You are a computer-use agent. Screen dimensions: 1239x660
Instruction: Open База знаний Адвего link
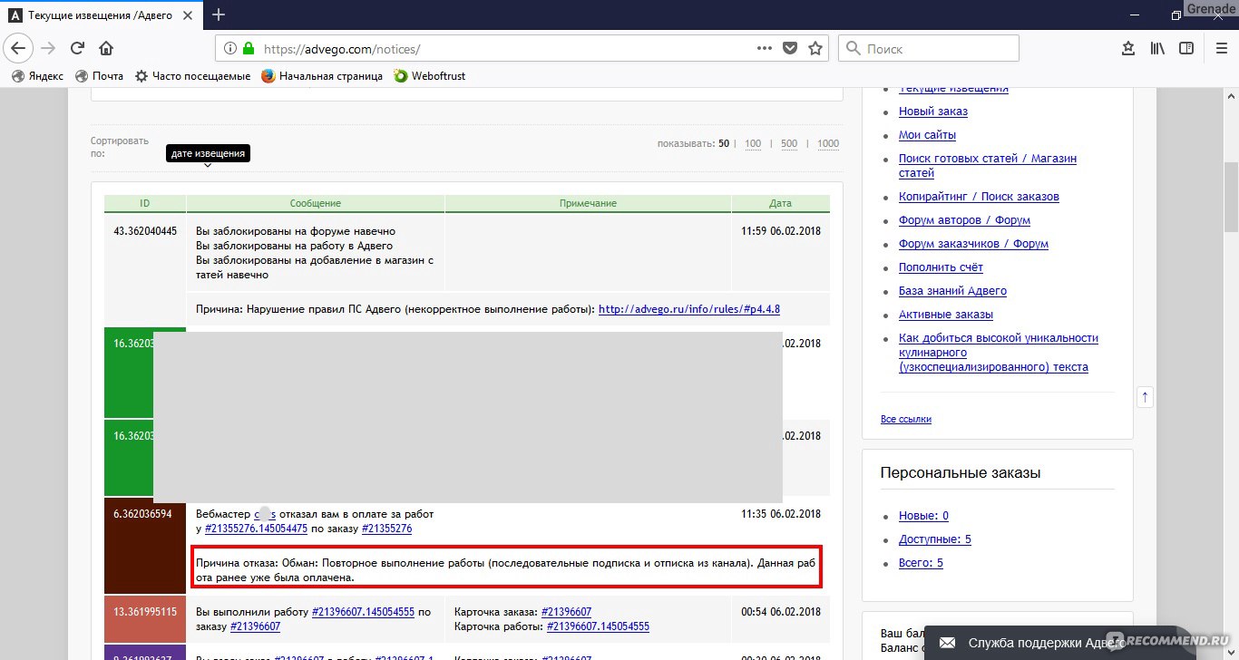click(952, 291)
